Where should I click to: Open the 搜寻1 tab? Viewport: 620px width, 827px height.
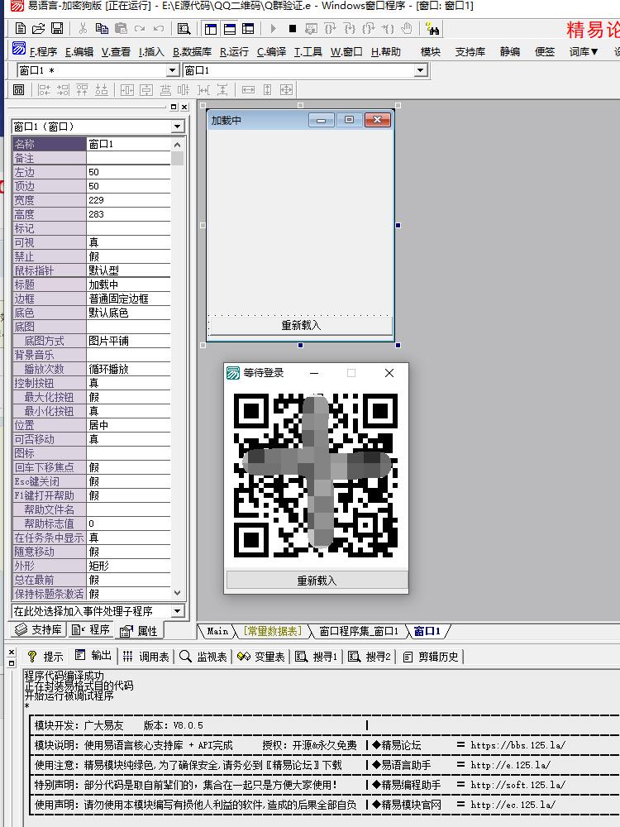tap(316, 656)
